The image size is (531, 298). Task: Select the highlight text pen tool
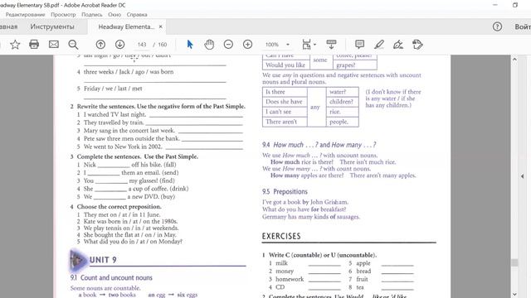pos(379,44)
